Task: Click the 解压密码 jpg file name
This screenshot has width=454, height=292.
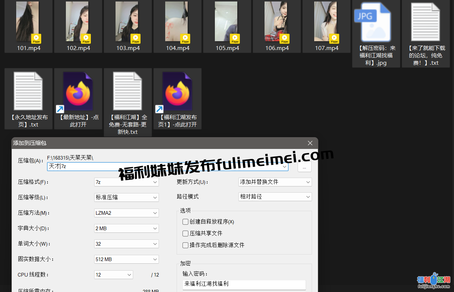Action: pyautogui.click(x=376, y=56)
